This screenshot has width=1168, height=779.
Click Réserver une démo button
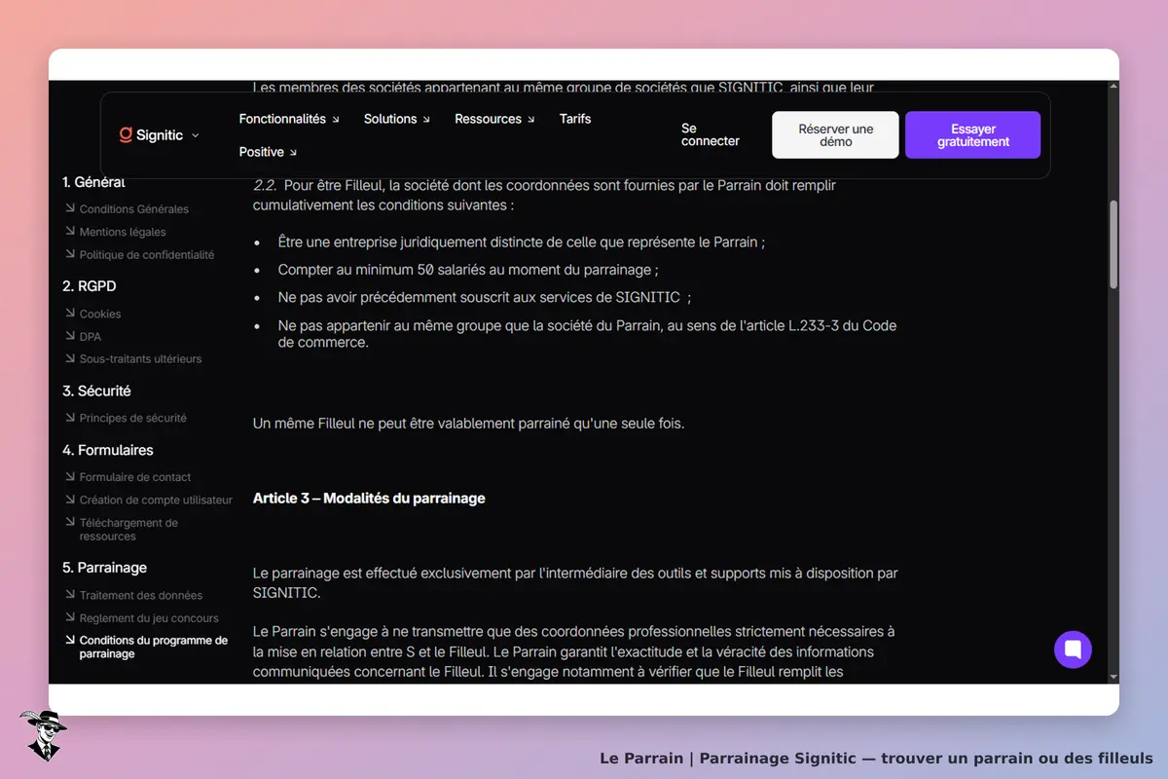pyautogui.click(x=835, y=134)
